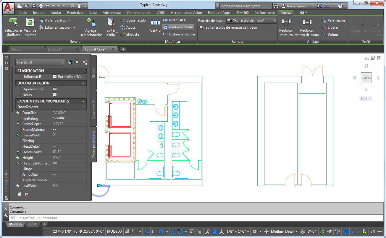Screen dimensions: 386x238
Task: Collapse the CLASIFICACIÓN section
Action: [83, 71]
